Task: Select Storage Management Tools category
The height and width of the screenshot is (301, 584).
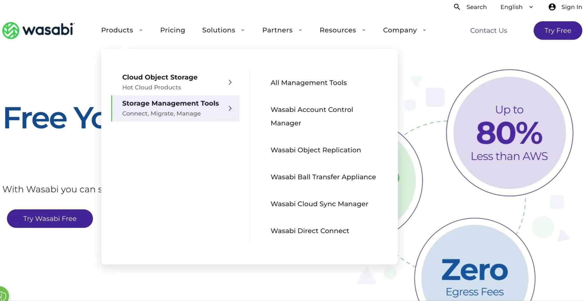Action: click(175, 108)
